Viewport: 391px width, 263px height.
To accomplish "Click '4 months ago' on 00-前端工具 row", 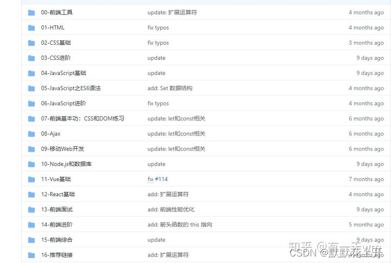I will [x=367, y=12].
